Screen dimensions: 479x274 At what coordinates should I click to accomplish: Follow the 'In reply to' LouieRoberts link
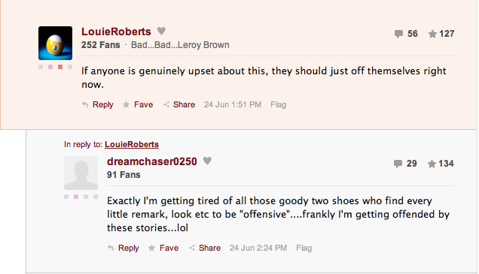click(x=132, y=144)
